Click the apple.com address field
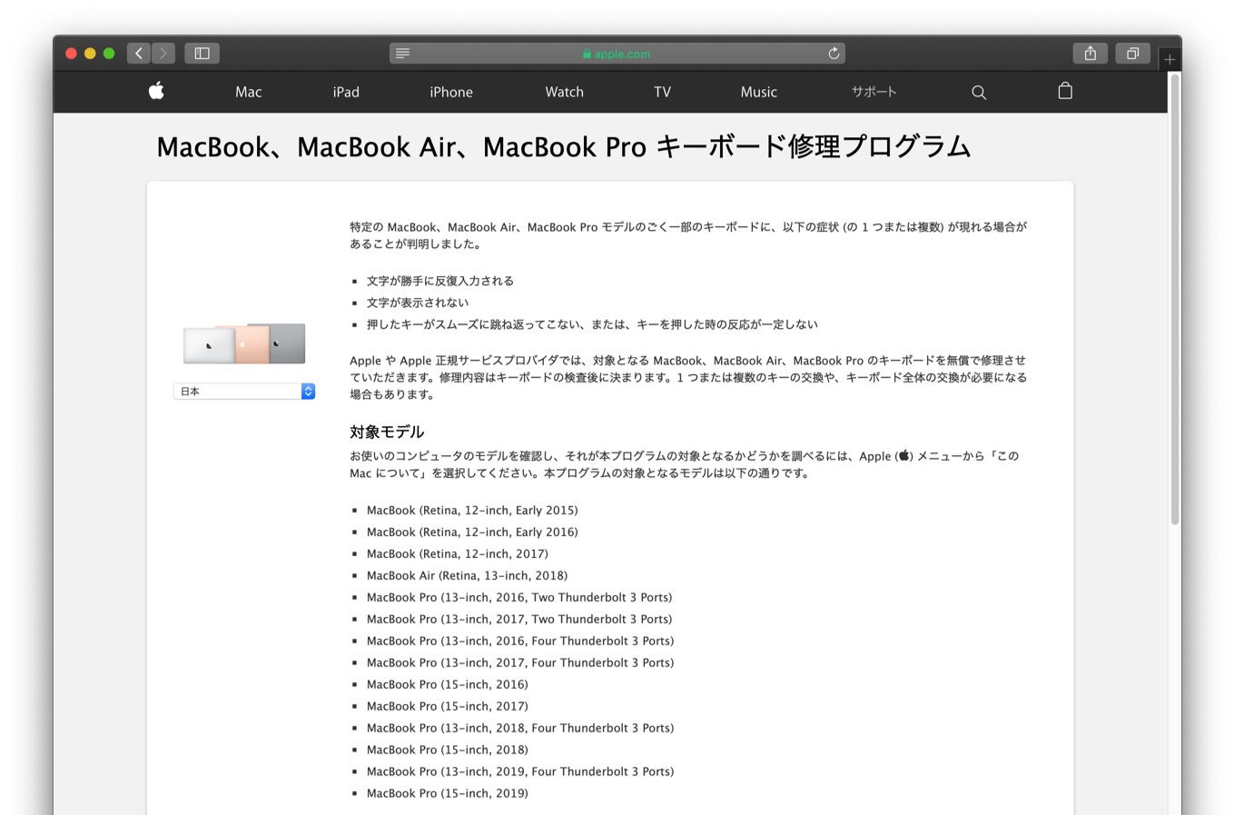This screenshot has width=1234, height=815. tap(617, 54)
